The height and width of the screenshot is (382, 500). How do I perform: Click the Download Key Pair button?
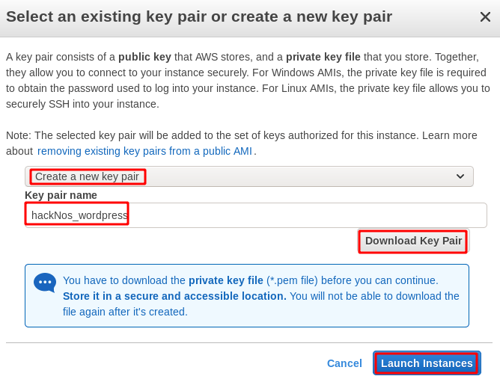tap(413, 241)
